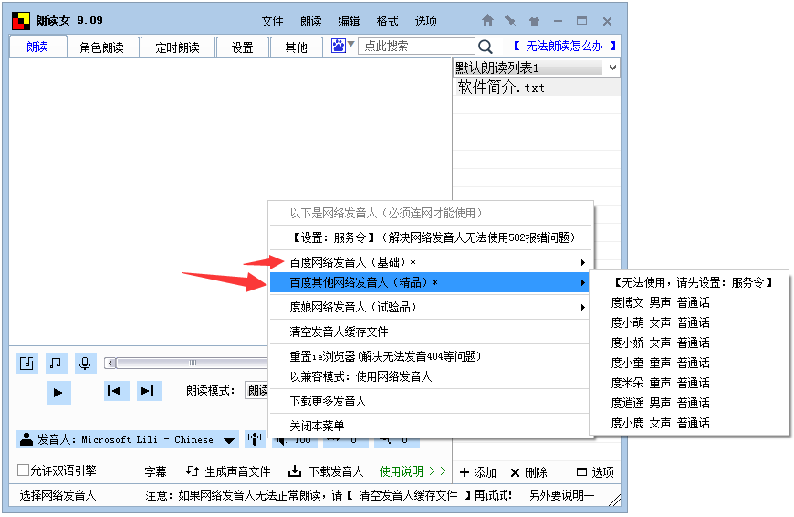Open the 编辑 menu

tap(349, 21)
